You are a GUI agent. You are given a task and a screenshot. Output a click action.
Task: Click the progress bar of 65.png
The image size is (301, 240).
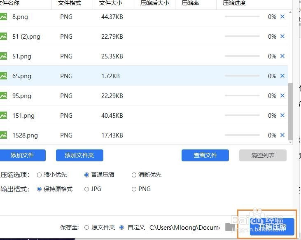pyautogui.click(x=242, y=76)
